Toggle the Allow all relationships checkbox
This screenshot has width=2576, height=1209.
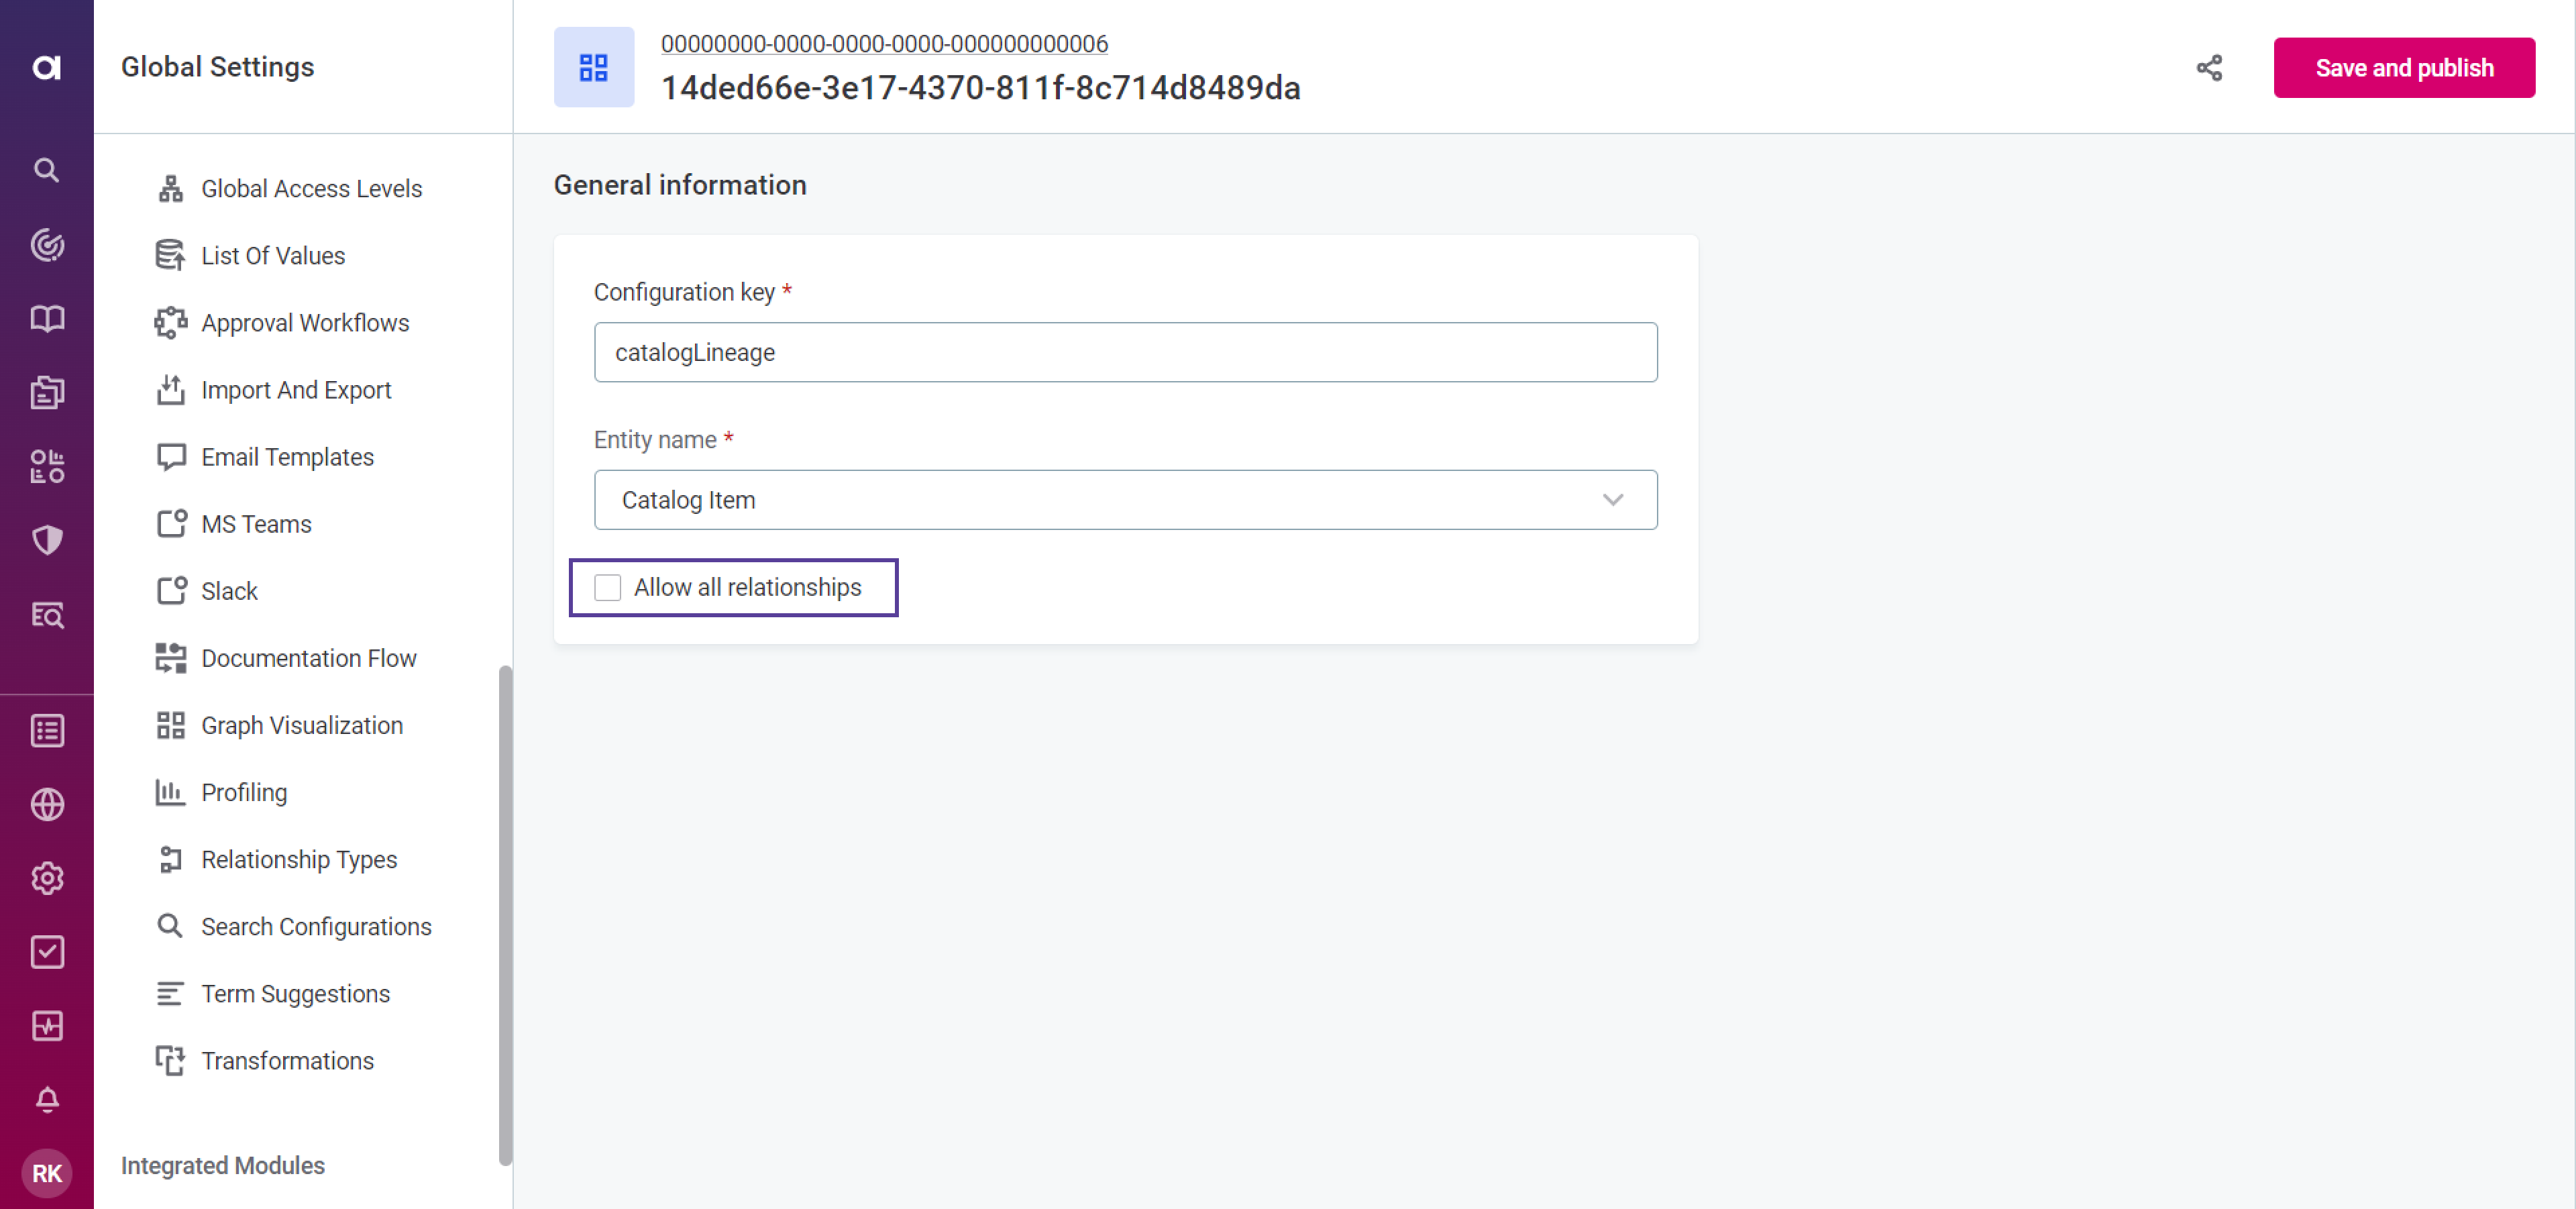(608, 586)
